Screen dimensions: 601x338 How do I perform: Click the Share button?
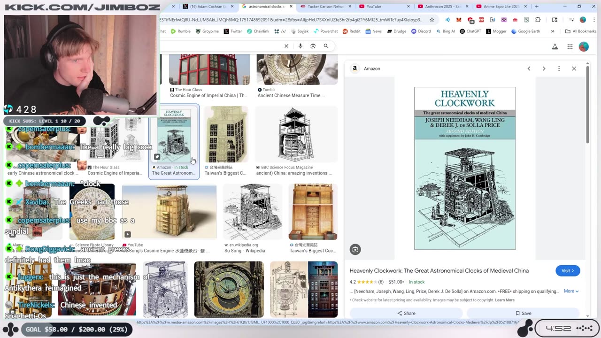tap(406, 313)
